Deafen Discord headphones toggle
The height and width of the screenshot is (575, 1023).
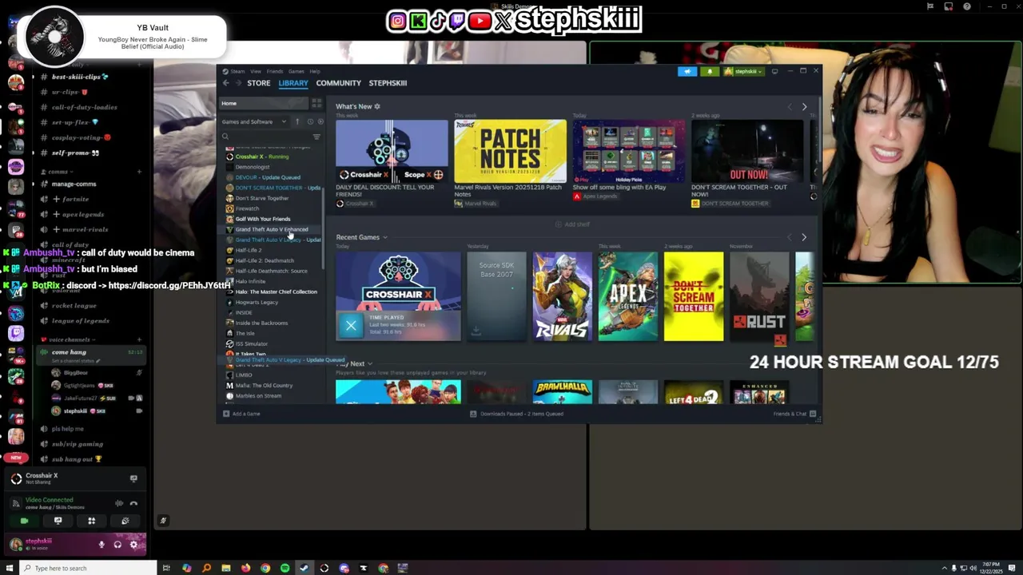pos(117,545)
